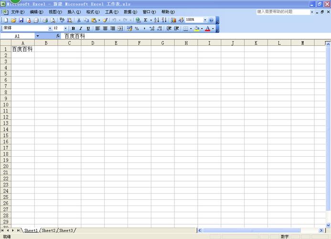Select the row 10 header

coord(6,105)
